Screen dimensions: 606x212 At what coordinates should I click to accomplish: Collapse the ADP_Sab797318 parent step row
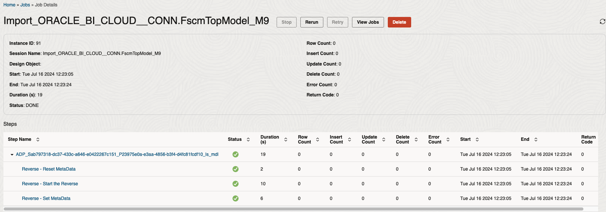[x=12, y=155]
